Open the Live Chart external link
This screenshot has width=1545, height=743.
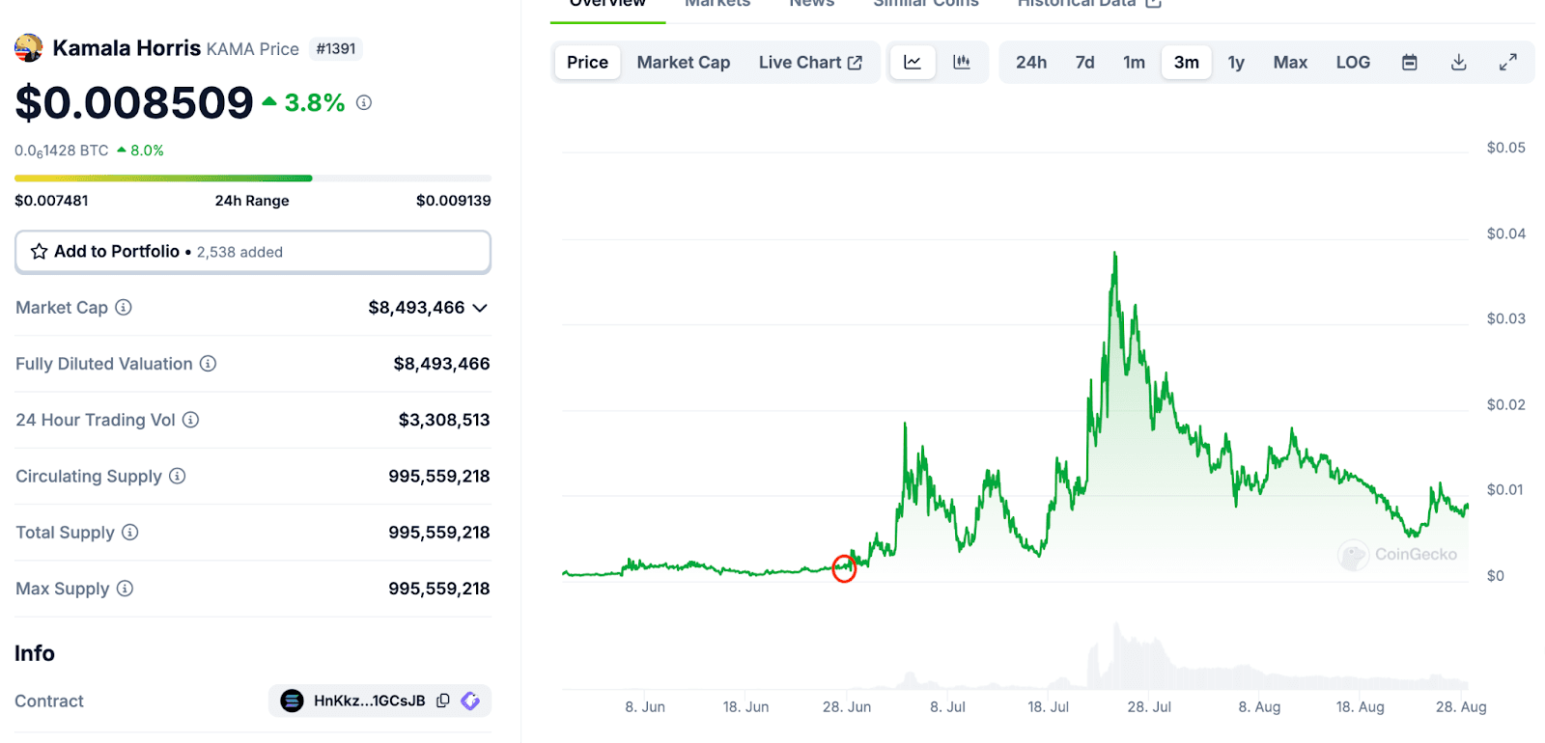[811, 61]
